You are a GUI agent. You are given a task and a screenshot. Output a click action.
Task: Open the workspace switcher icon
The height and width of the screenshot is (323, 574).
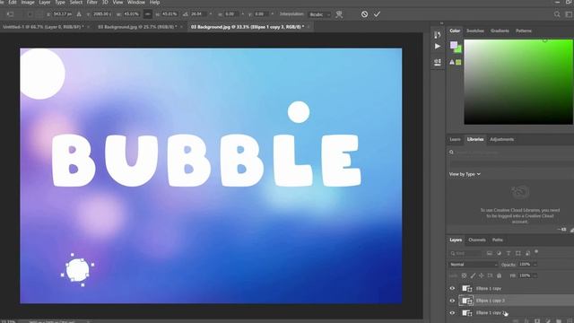(569, 14)
